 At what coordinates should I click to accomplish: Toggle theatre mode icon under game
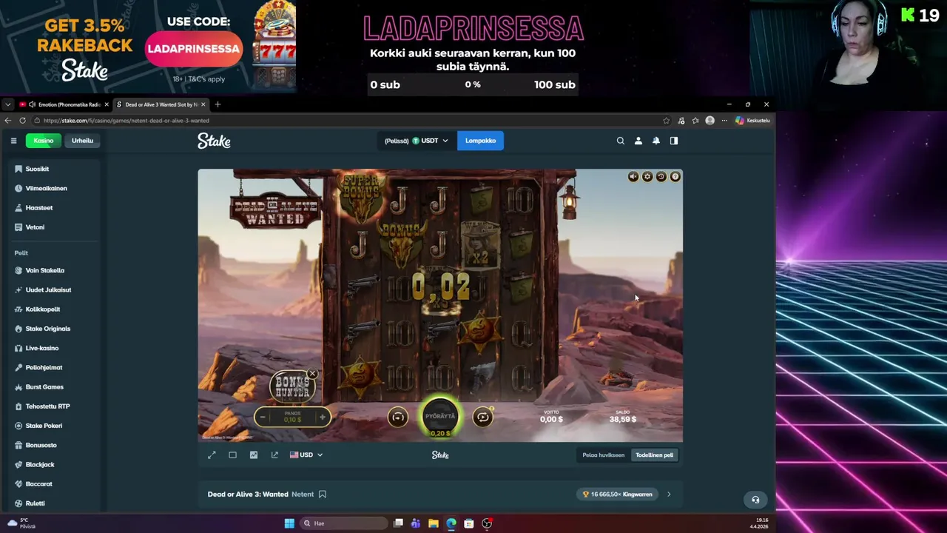232,455
